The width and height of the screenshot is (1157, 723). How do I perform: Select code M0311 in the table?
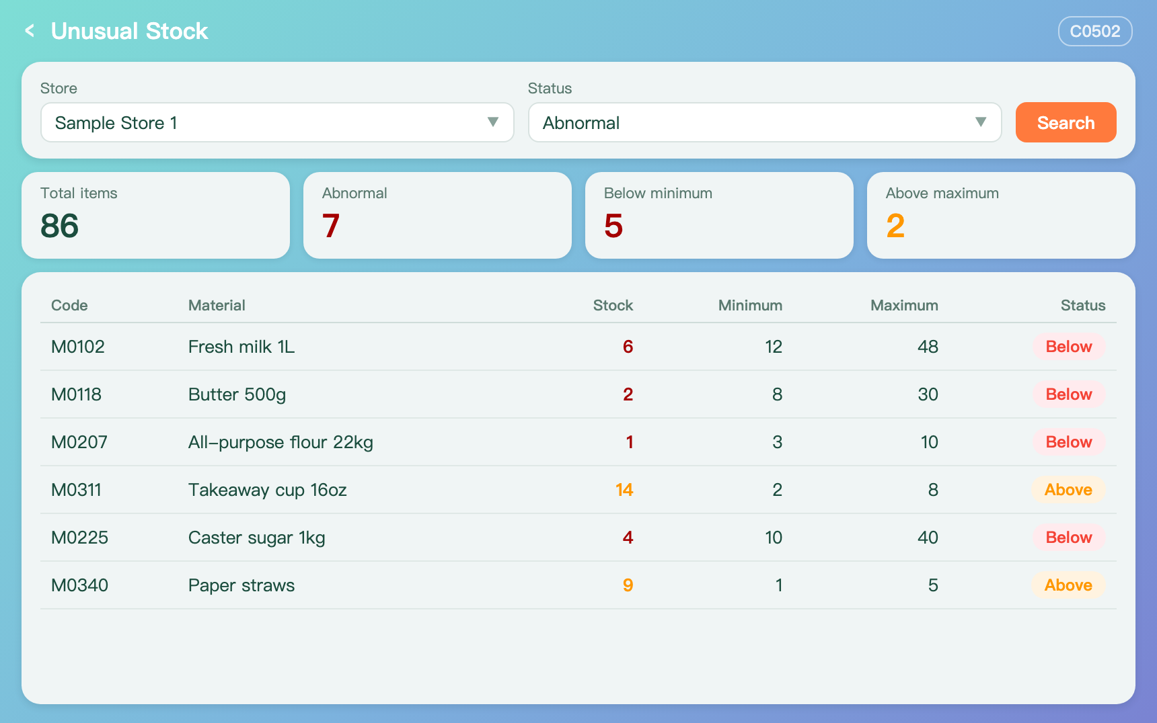point(77,490)
